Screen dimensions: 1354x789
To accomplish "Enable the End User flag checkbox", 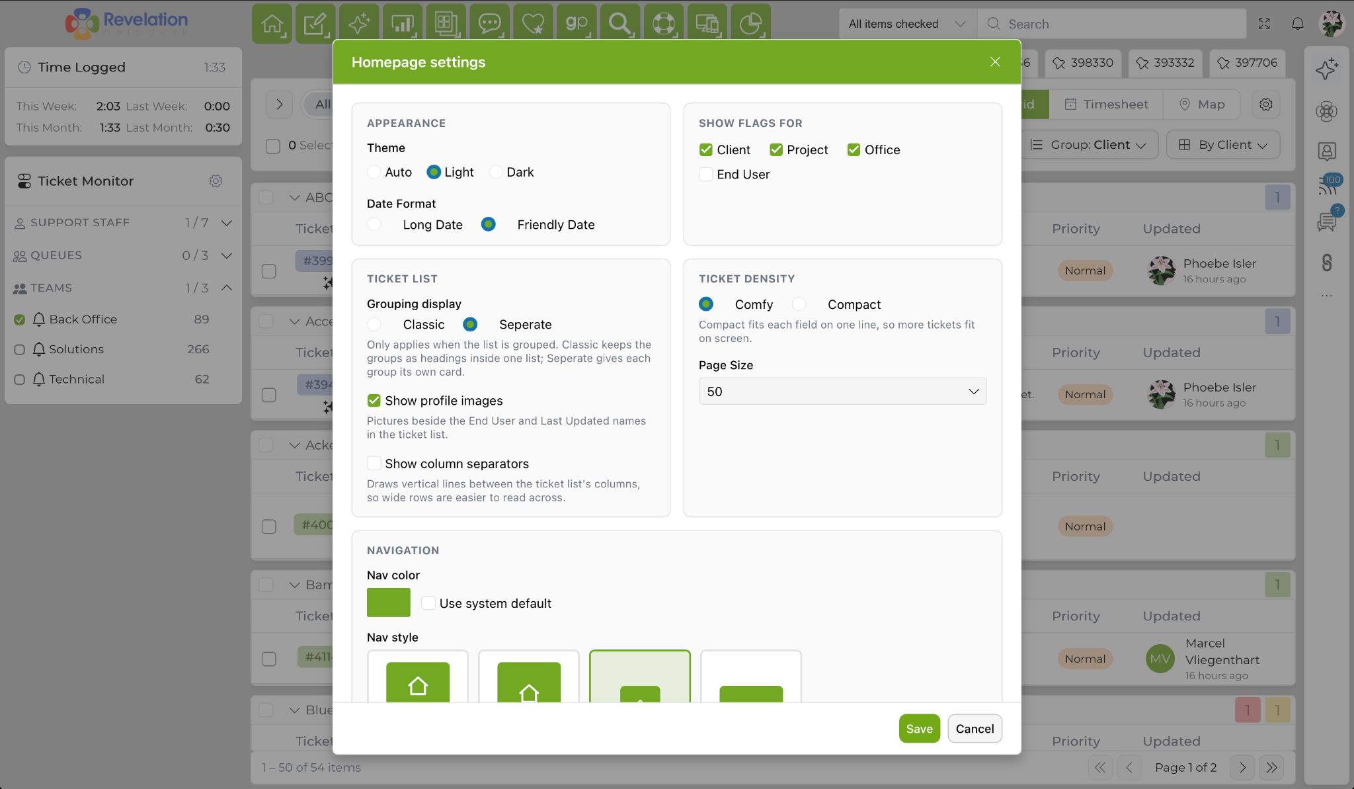I will point(706,174).
